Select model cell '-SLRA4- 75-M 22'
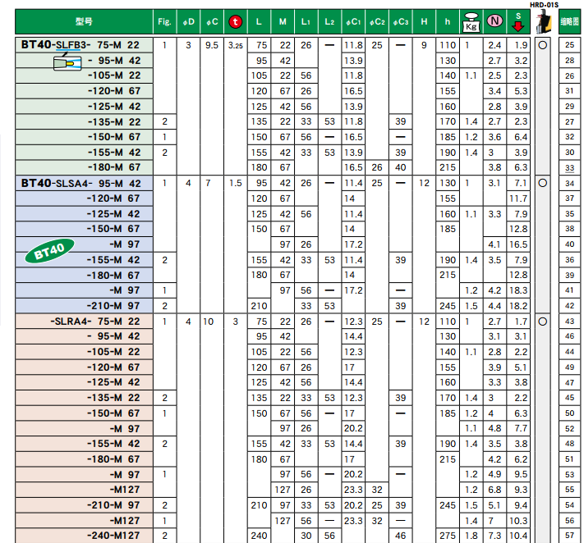Image resolution: width=584 pixels, height=543 pixels. (x=84, y=322)
